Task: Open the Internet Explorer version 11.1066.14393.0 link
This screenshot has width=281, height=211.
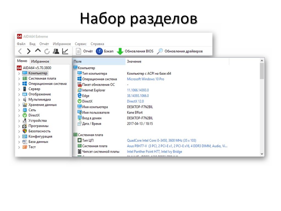Action: point(138,90)
